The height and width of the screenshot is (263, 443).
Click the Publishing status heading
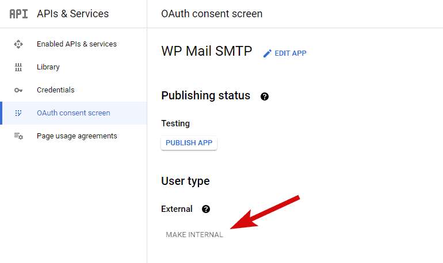tap(206, 95)
